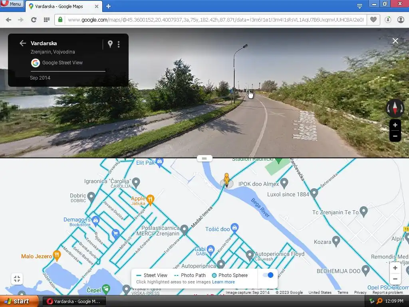Screen dimensions: 409x307
Task: Click the split view resize handle
Action: pyautogui.click(x=204, y=158)
